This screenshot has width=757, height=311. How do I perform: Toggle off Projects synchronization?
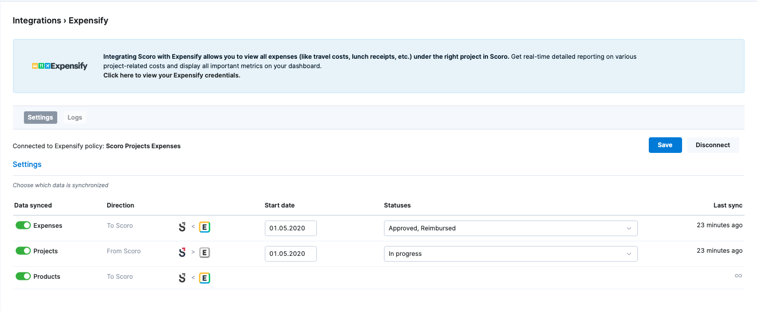(23, 251)
